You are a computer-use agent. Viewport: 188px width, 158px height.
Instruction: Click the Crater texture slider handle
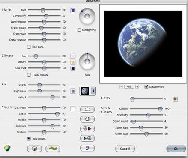[44, 40]
